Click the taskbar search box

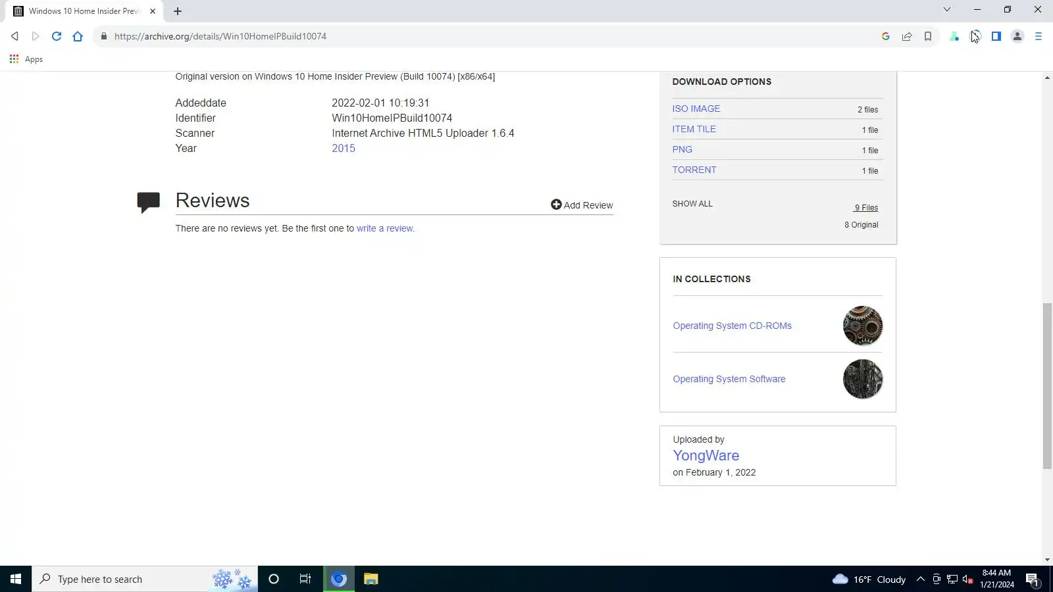145,579
